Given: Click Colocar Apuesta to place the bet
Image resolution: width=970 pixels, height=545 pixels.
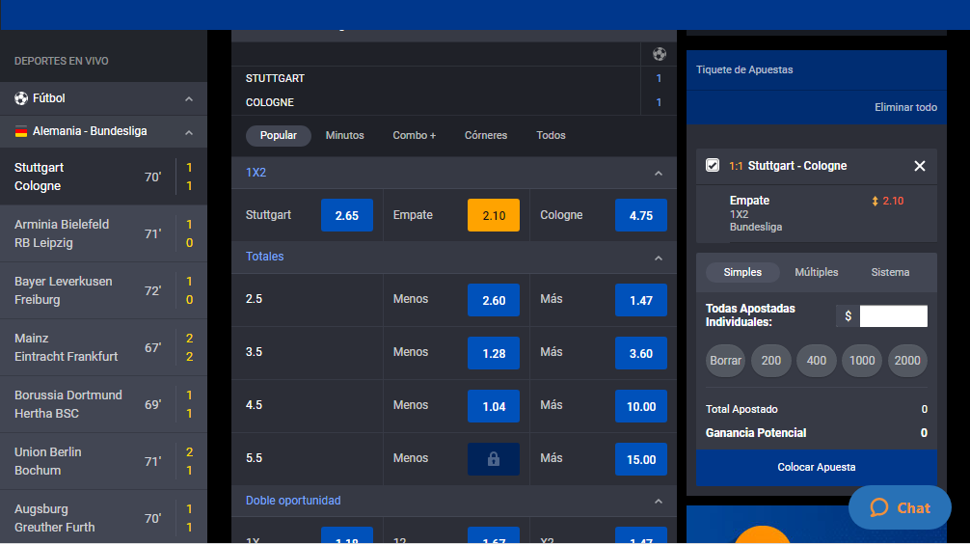Looking at the screenshot, I should point(816,467).
